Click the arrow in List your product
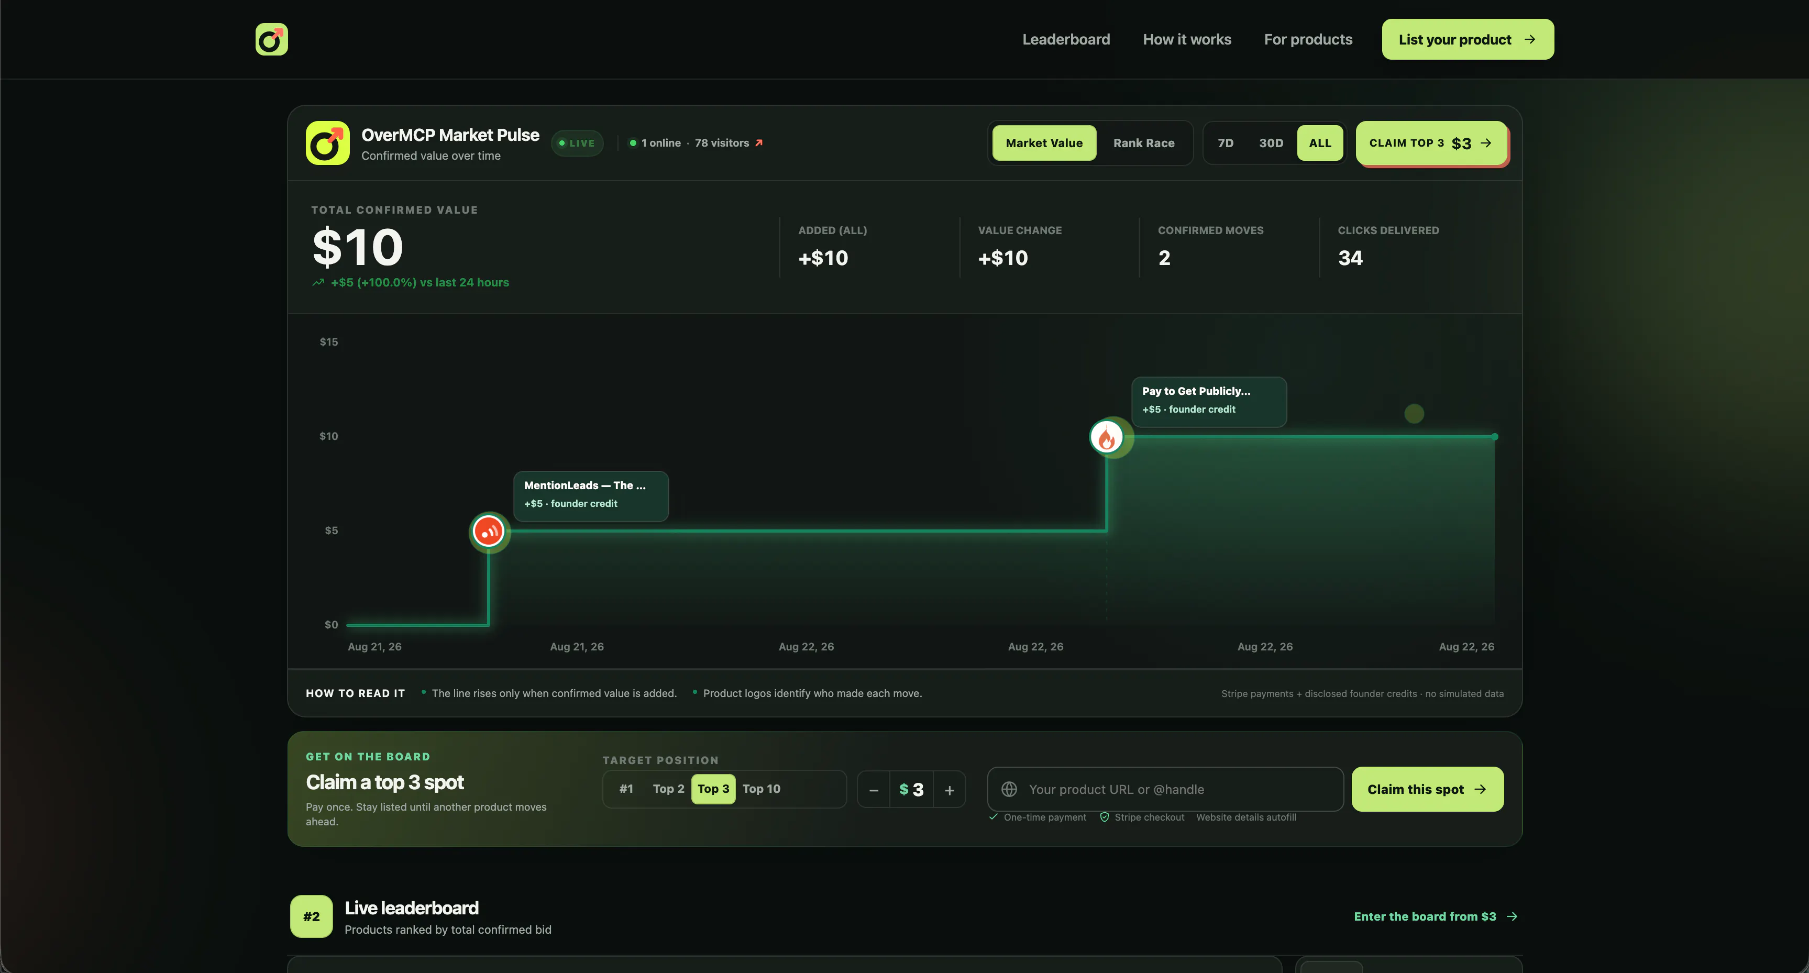 (1529, 39)
